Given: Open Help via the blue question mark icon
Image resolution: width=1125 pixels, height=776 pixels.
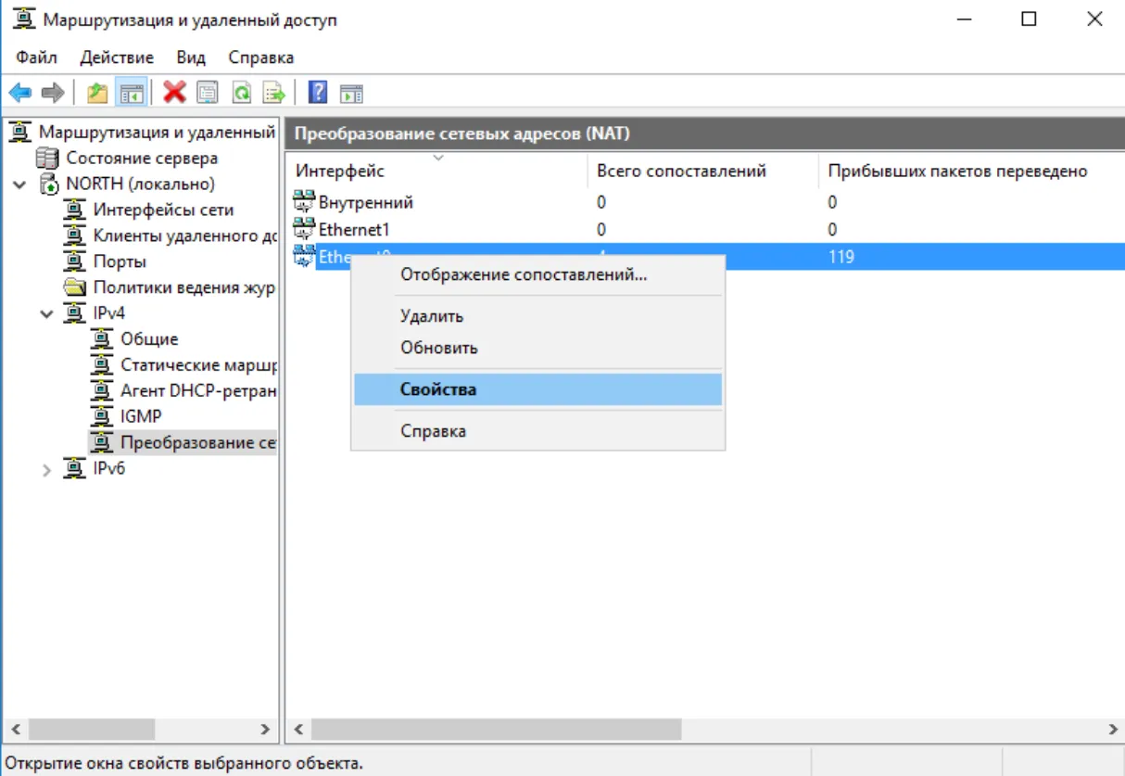Looking at the screenshot, I should point(318,92).
